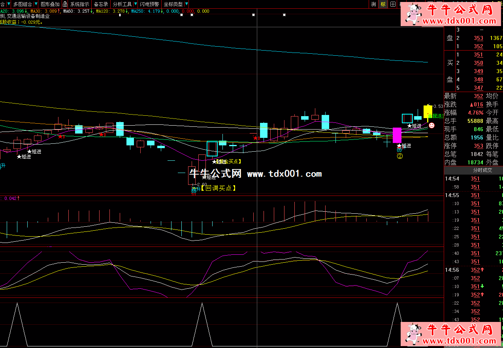
Task: Click sell level 2 price 353
Action: coord(479,38)
